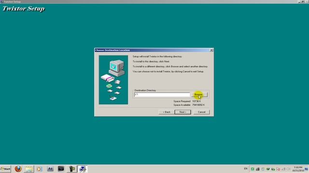Open the Browse directory dialog
This screenshot has width=309, height=173.
[x=199, y=95]
